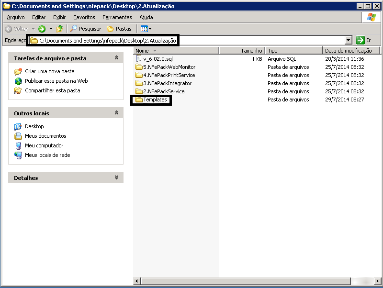The image size is (383, 288).
Task: Open the Arquivo menu
Action: [15, 17]
